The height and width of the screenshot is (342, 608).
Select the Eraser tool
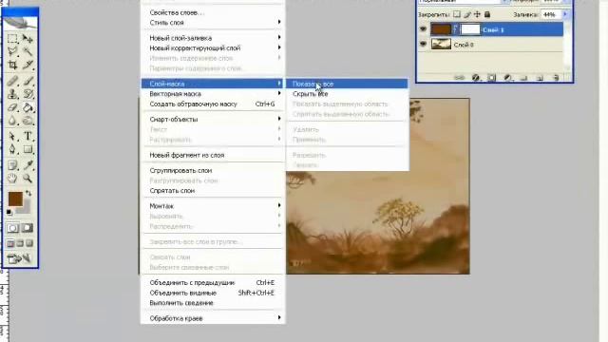12,107
